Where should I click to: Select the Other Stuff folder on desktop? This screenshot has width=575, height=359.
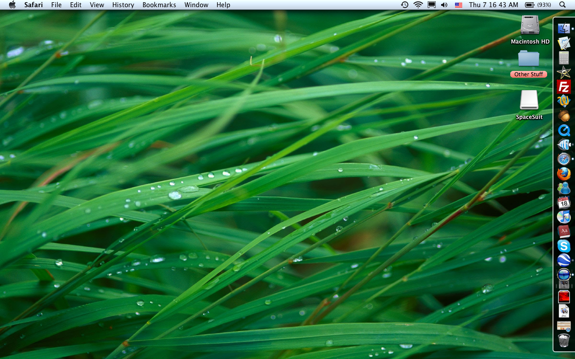[528, 59]
